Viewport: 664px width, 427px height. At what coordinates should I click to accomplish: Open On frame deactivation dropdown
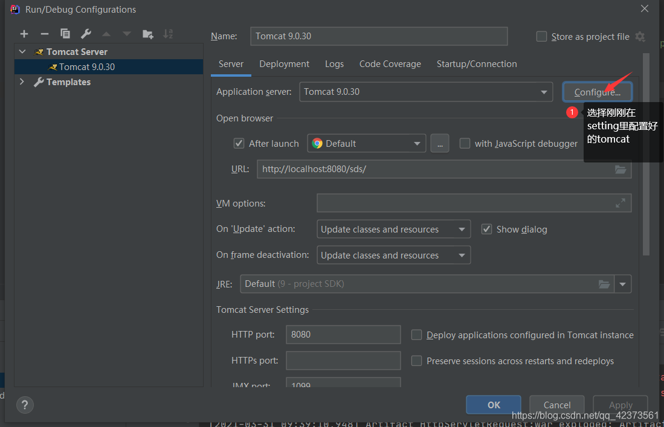point(393,255)
